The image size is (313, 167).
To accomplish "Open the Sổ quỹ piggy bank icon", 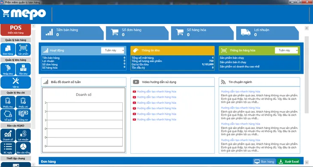I will 8,115.
